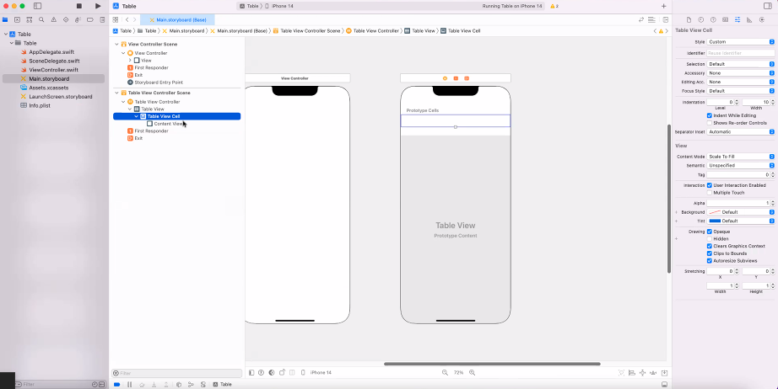The image size is (778, 389).
Task: Toggle Autoresize Subviews checkbox
Action: [x=710, y=261]
